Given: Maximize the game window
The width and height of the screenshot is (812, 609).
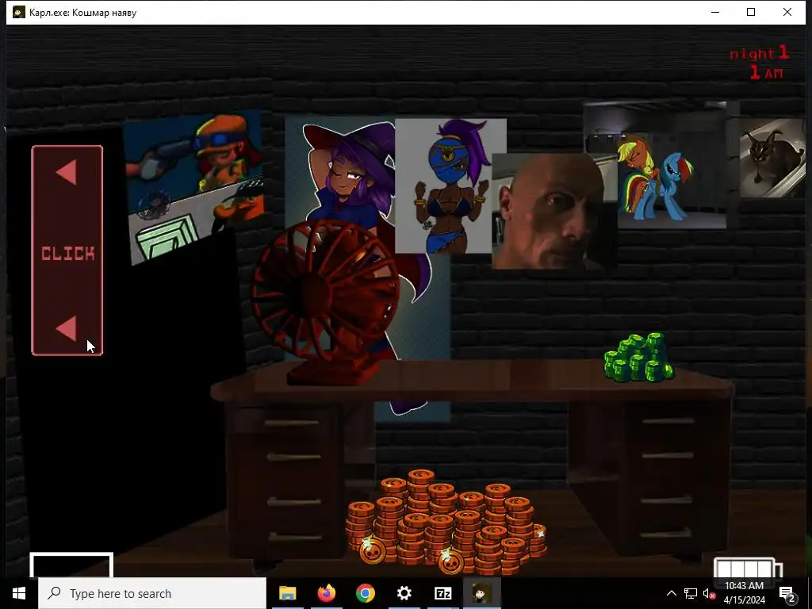Looking at the screenshot, I should point(751,12).
